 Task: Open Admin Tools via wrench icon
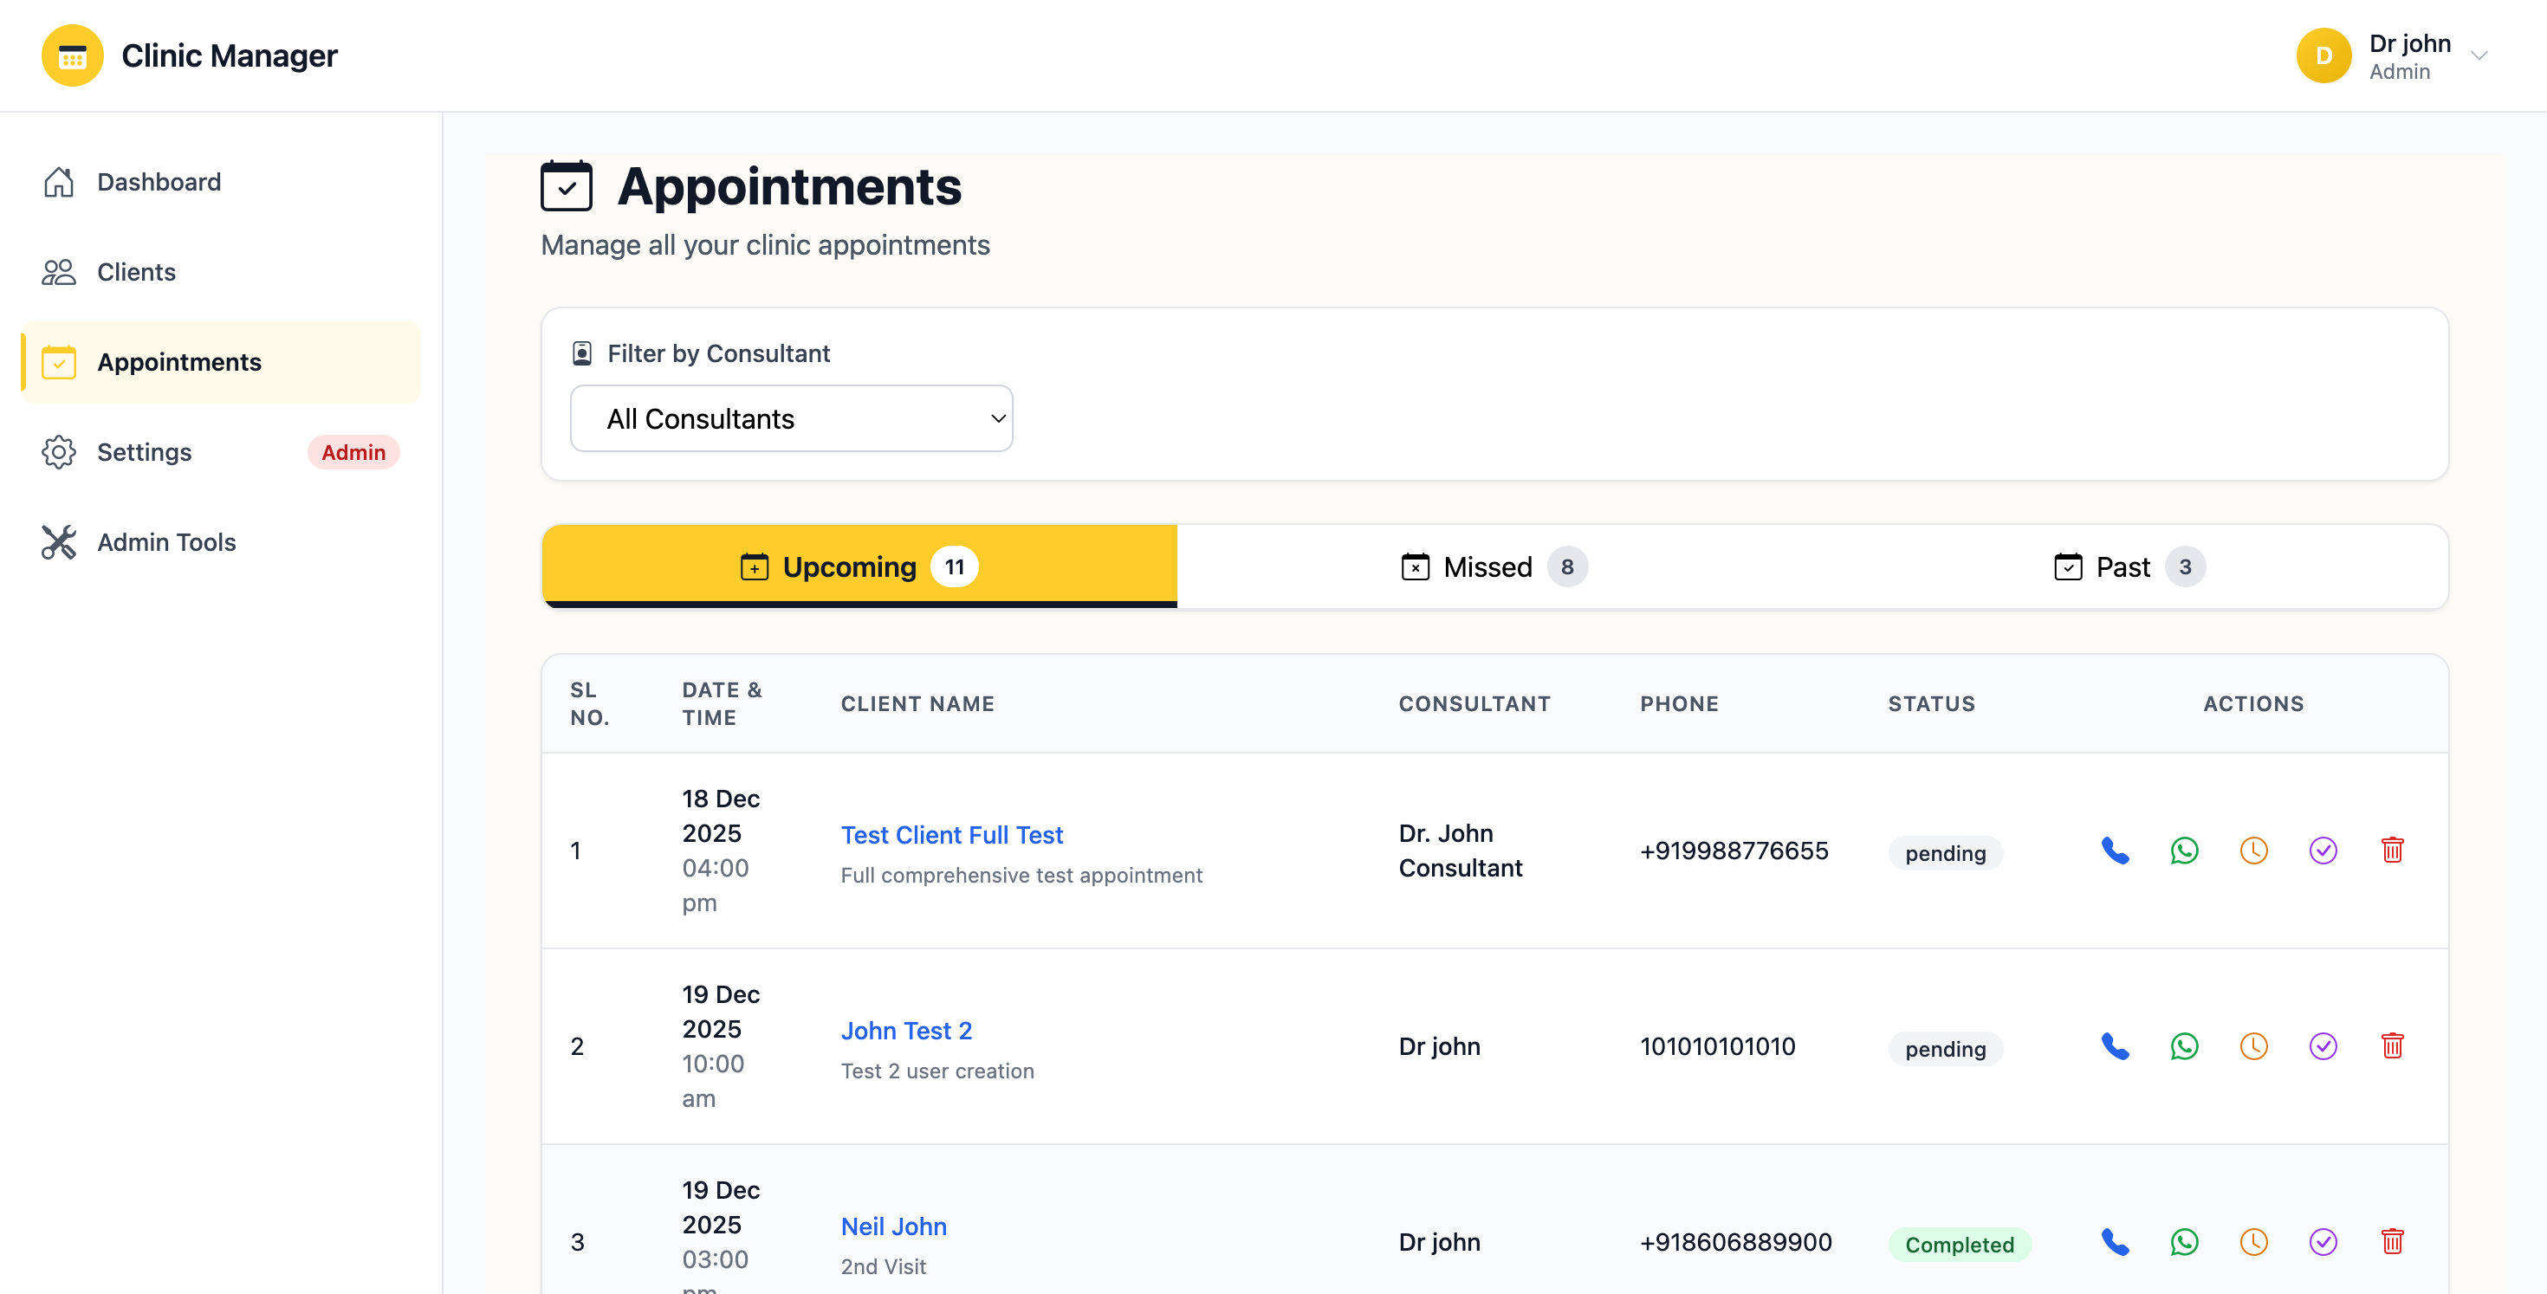tap(58, 541)
